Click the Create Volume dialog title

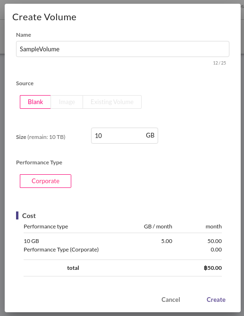(x=44, y=17)
